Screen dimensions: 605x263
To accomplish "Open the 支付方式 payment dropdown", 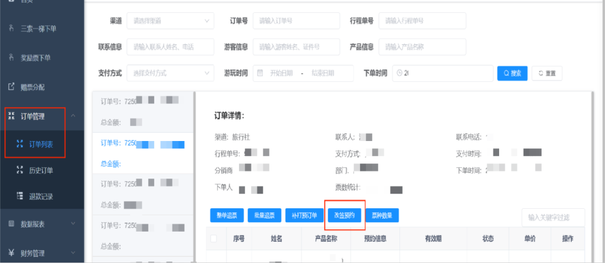I will tap(170, 73).
